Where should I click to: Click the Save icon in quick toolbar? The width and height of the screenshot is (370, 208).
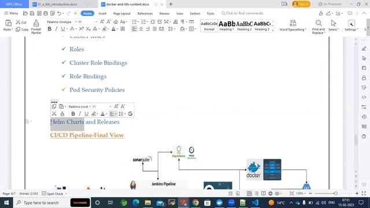click(32, 13)
